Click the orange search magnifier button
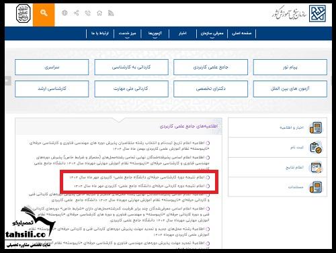This screenshot has width=336, height=253. click(x=44, y=15)
